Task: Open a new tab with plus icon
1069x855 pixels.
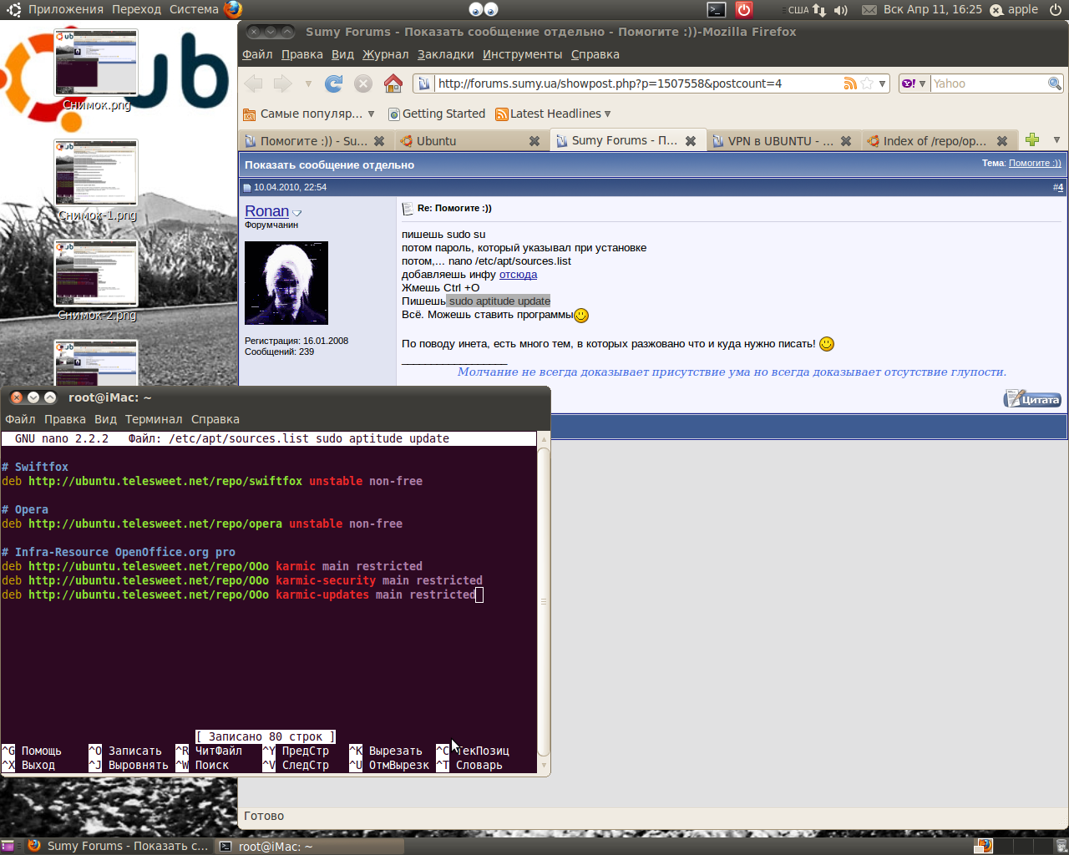Action: [x=1032, y=140]
